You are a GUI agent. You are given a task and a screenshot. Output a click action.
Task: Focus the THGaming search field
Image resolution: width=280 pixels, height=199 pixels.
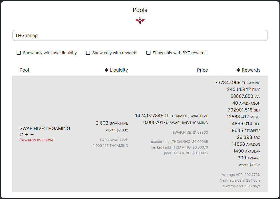coord(140,35)
